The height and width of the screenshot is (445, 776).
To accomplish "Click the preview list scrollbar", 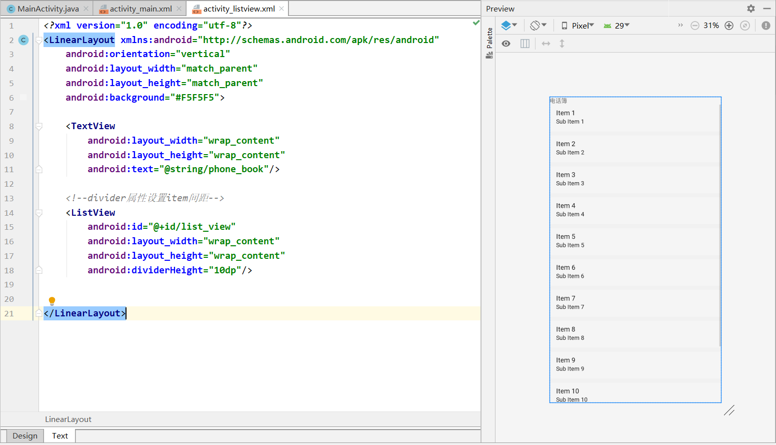I will click(x=720, y=225).
